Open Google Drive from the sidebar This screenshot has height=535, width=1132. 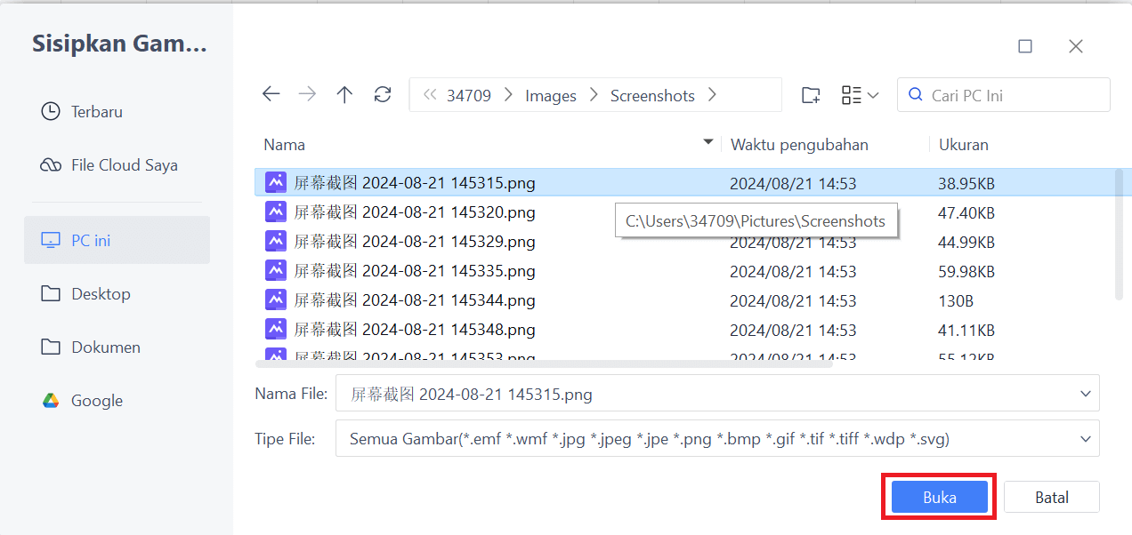pos(94,400)
